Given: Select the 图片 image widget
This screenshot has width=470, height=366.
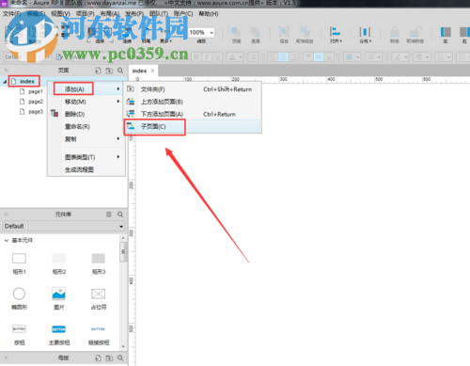Looking at the screenshot, I should 59,299.
